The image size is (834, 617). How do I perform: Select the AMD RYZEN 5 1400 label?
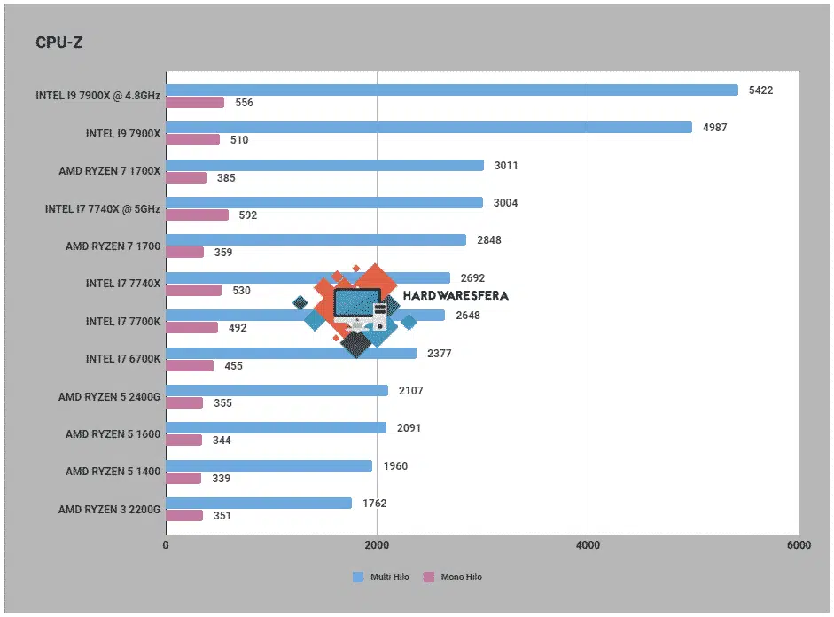point(113,472)
